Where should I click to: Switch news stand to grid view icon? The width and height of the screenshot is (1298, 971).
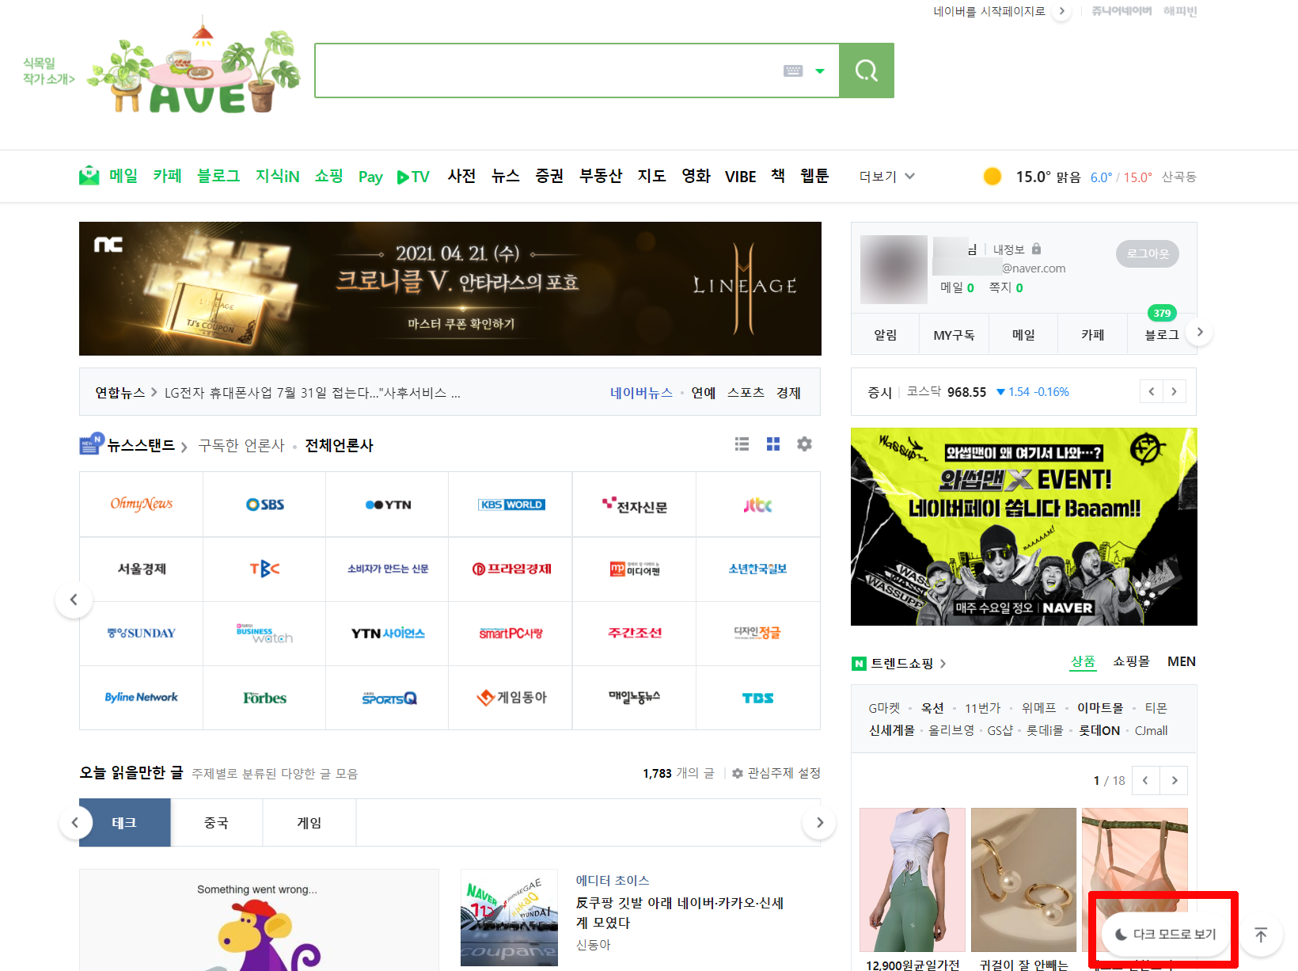click(x=773, y=444)
